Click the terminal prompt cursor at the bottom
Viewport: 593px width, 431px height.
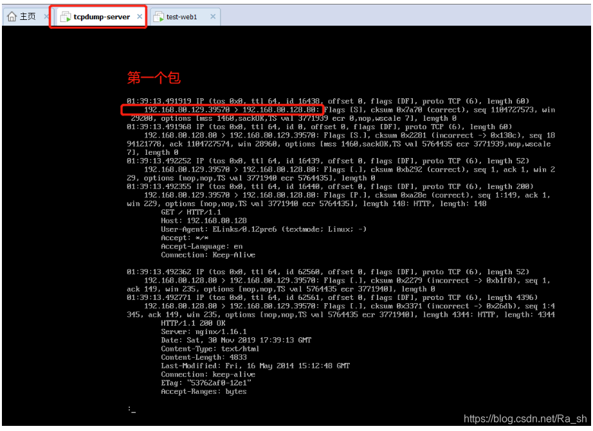(x=132, y=409)
